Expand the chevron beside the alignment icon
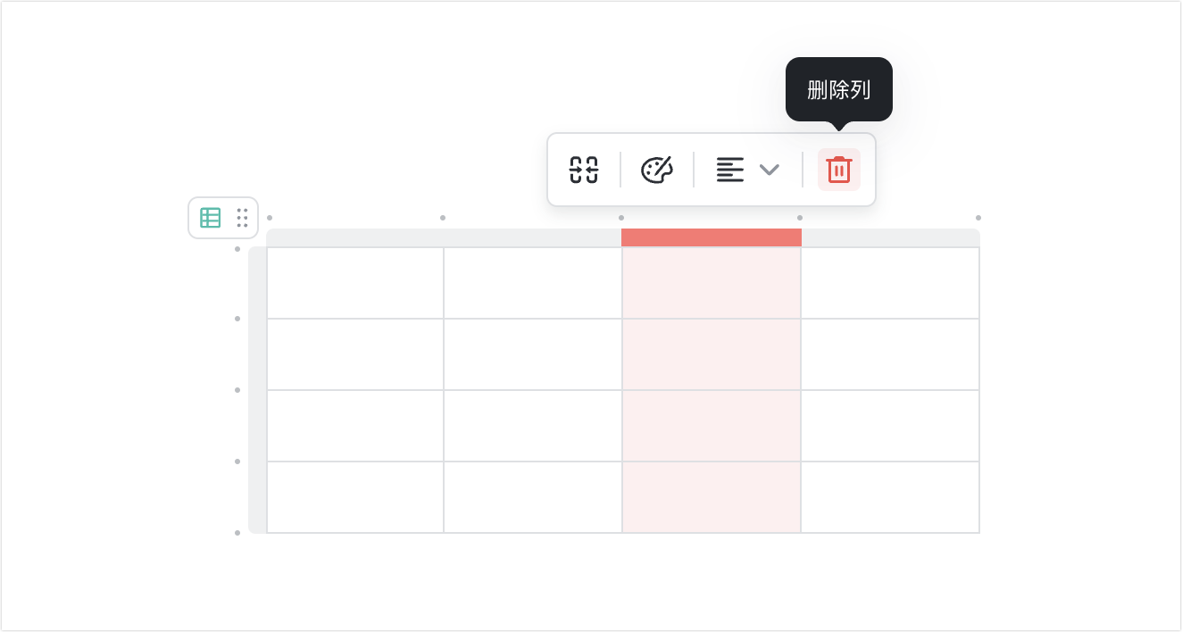This screenshot has width=1182, height=632. (x=770, y=170)
